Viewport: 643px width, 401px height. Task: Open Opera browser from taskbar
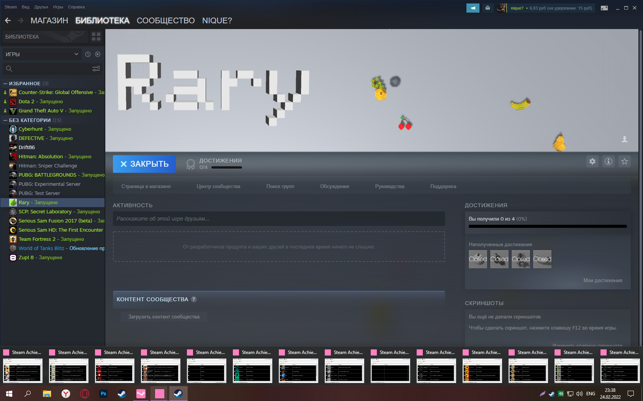pyautogui.click(x=85, y=393)
